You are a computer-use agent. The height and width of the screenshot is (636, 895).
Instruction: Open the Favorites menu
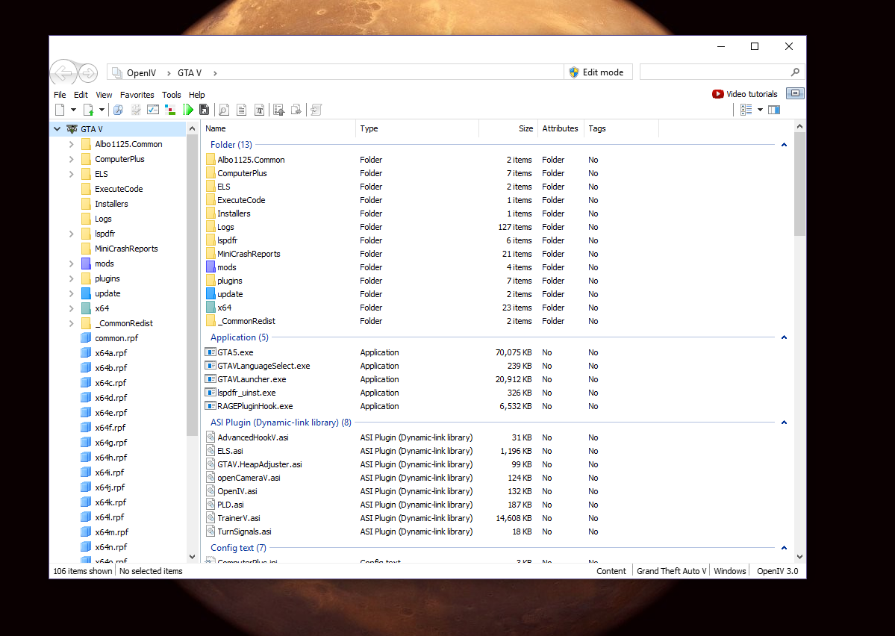(x=137, y=95)
